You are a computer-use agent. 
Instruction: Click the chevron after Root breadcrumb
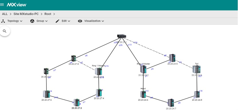(54, 14)
